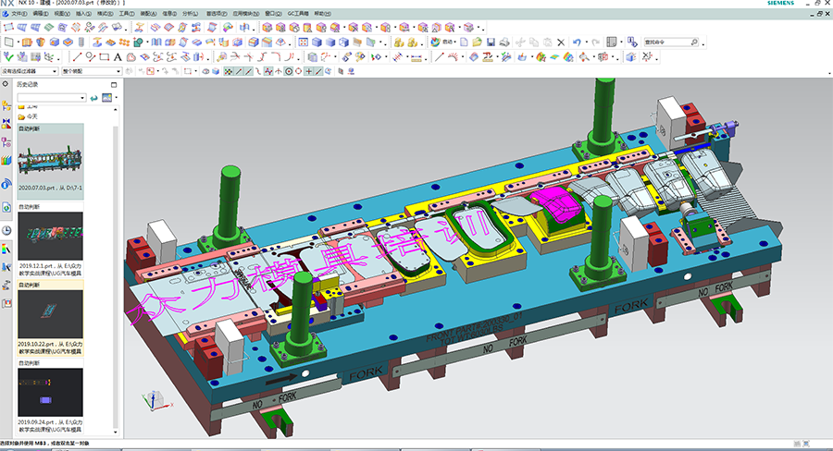Image resolution: width=833 pixels, height=451 pixels.
Task: Click the black X delete icon
Action: click(560, 43)
